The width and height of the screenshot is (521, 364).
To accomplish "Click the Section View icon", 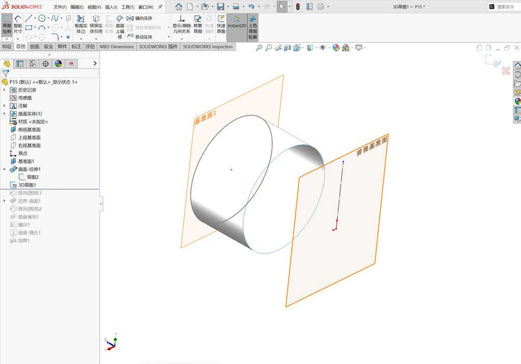I will pyautogui.click(x=287, y=48).
